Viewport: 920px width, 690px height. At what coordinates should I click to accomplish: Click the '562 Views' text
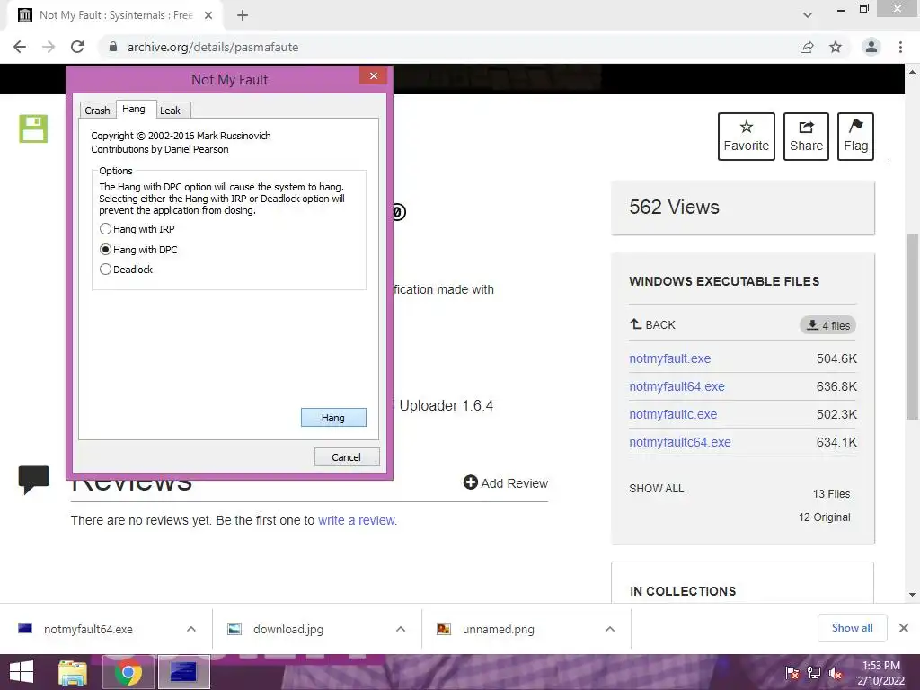674,208
